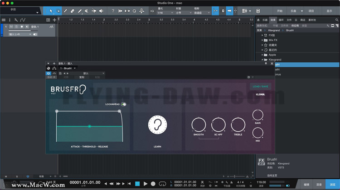Solo track 1 with S button
This screenshot has width=340, height=190.
[x=16, y=27]
